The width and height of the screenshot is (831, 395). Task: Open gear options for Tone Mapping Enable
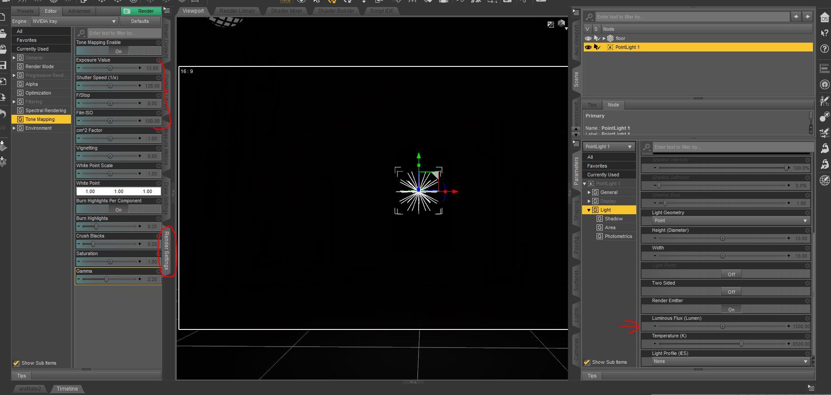tap(159, 43)
